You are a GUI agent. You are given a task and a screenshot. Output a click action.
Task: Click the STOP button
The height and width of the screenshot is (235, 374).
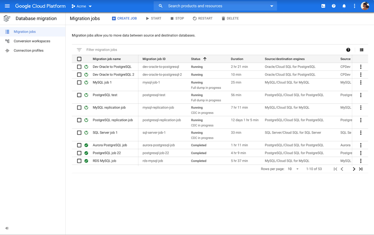(177, 18)
